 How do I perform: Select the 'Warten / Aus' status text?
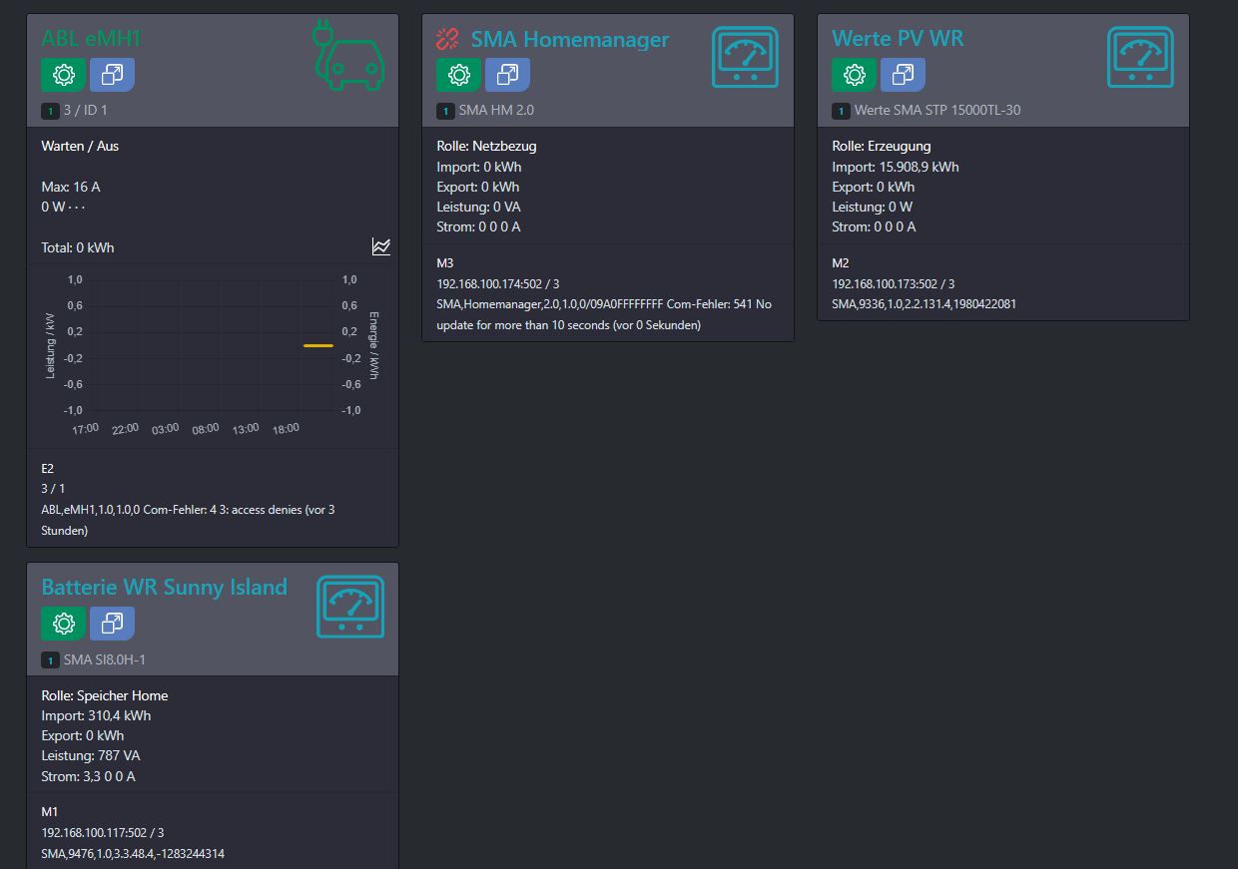click(80, 146)
